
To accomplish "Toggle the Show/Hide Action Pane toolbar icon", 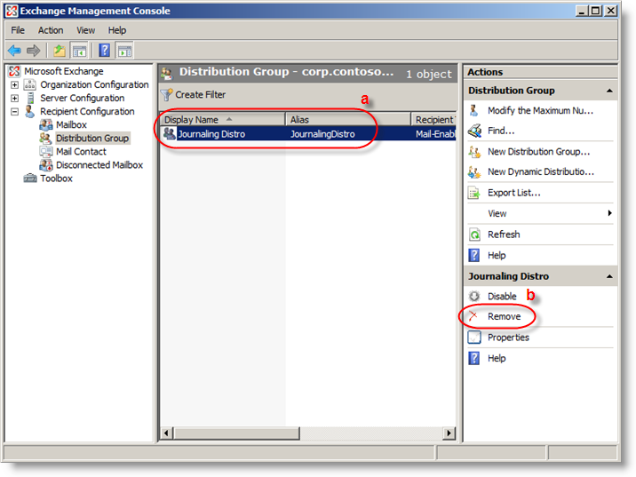I will point(124,51).
